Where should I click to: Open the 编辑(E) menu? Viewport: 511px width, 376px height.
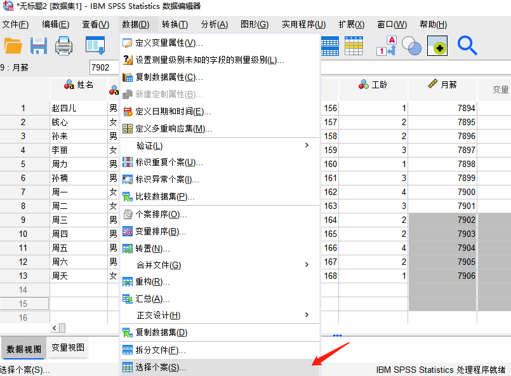tap(55, 25)
